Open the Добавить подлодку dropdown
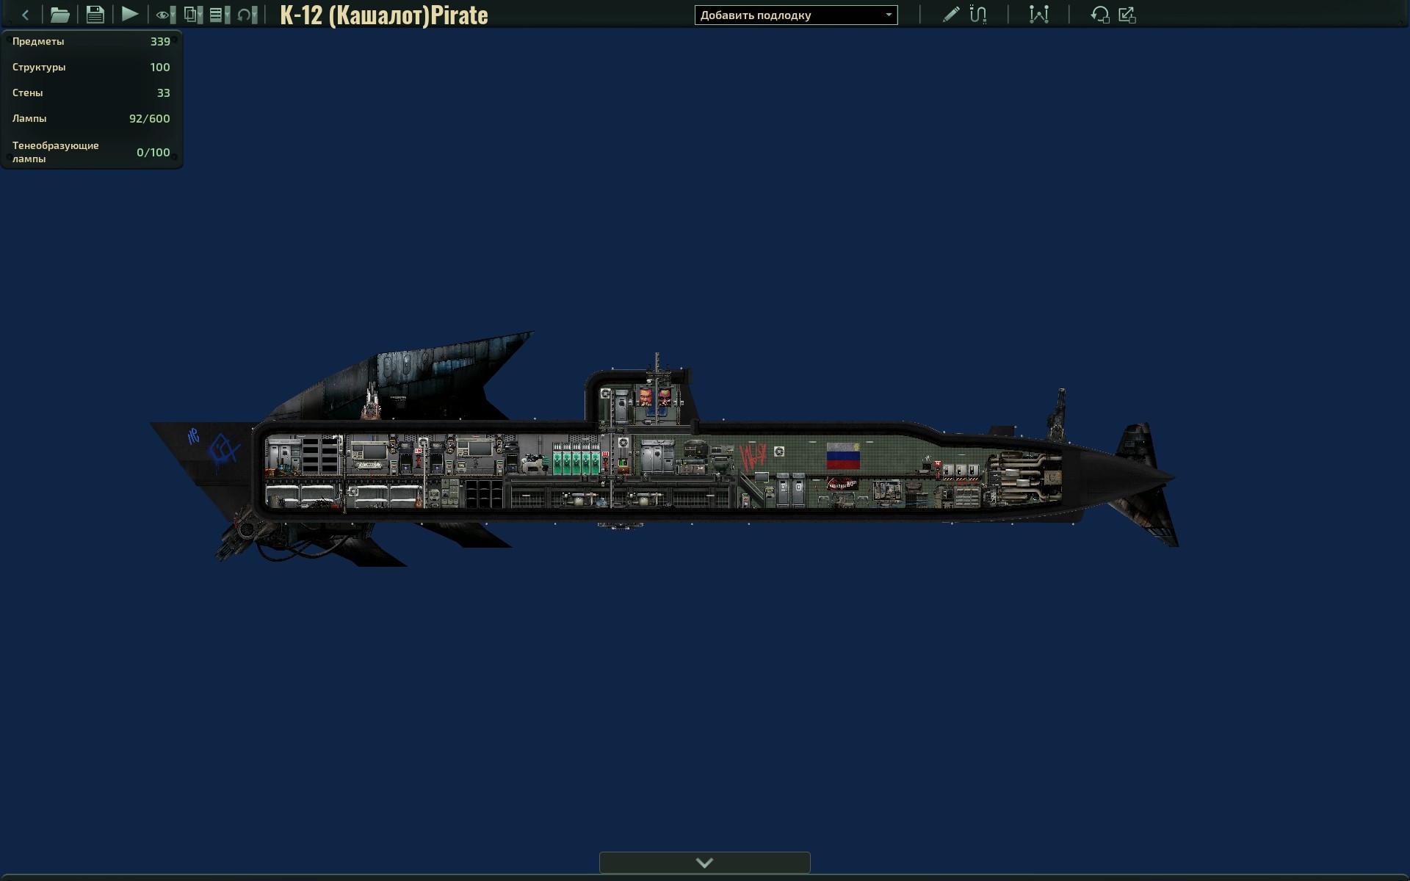This screenshot has height=881, width=1410. [x=796, y=15]
